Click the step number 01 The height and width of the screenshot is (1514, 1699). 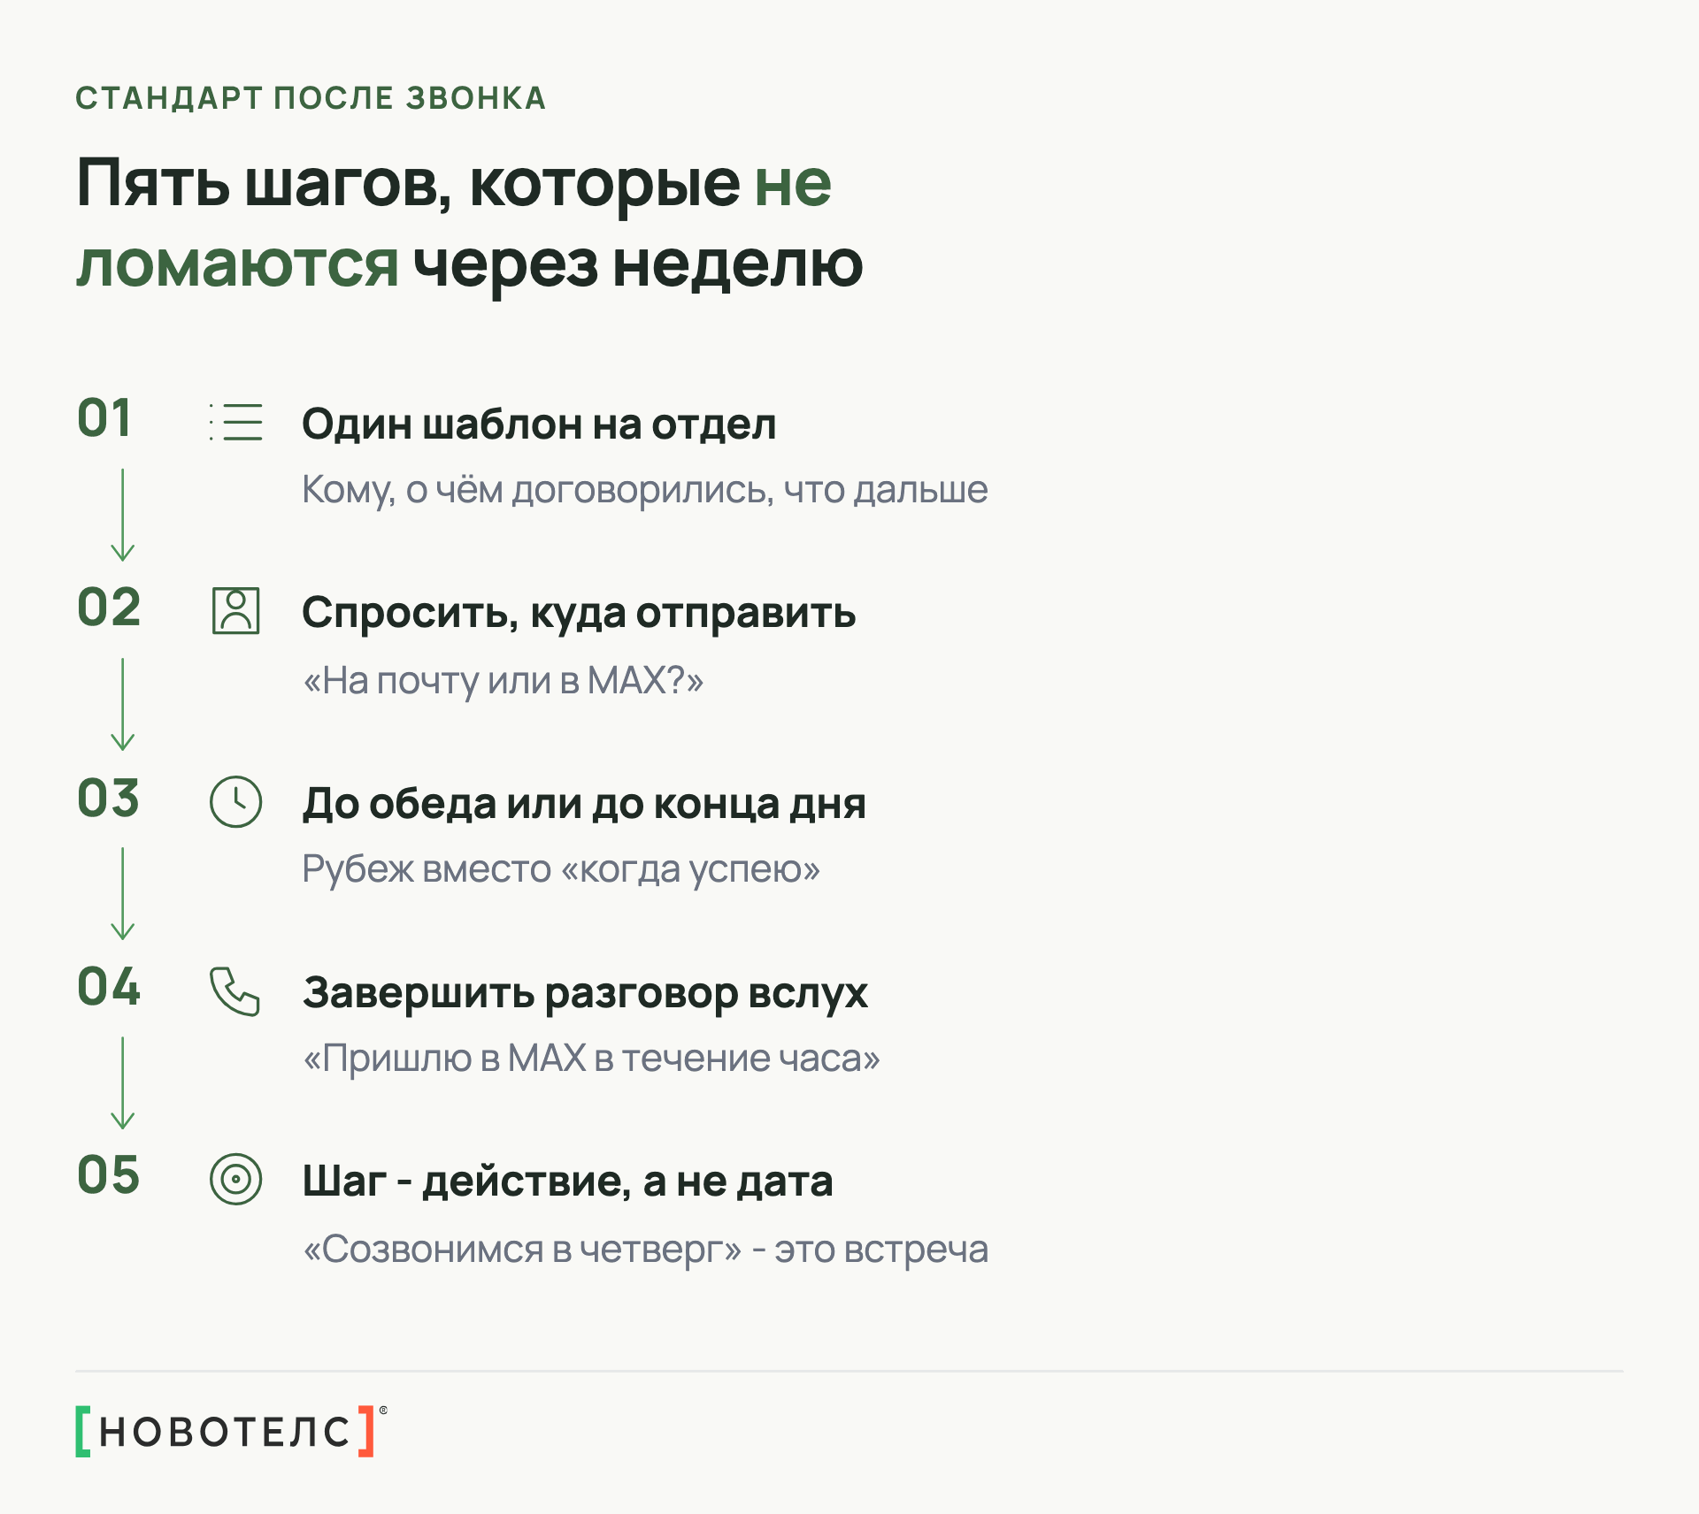pos(104,418)
